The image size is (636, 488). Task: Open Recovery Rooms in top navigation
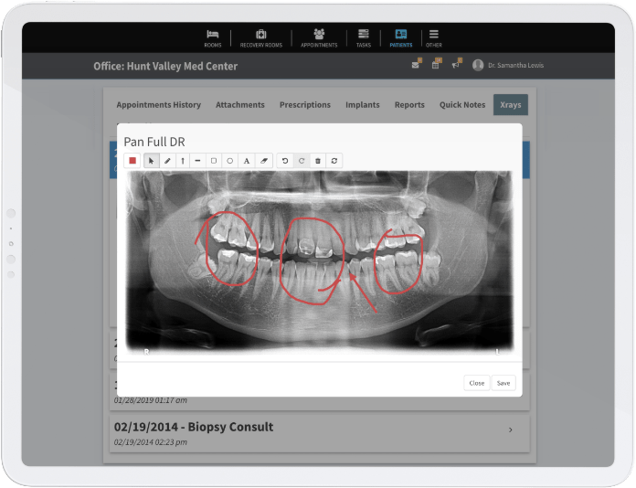[x=260, y=38]
